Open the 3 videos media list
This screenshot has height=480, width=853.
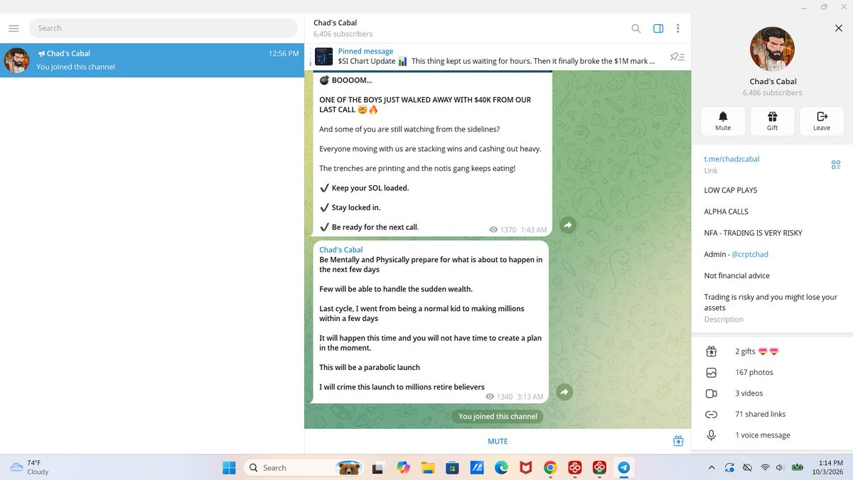[x=772, y=393]
